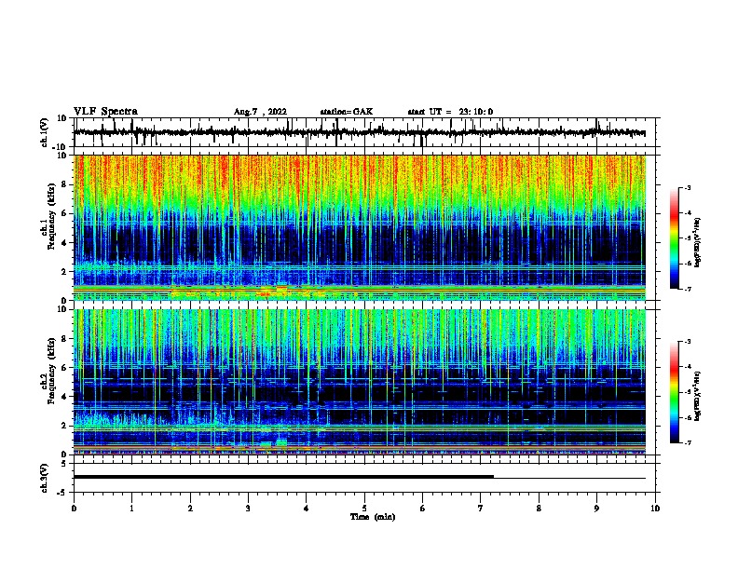Viewport: 738px width, 570px height.
Task: Click the 2 kHz tick on ch.2 spectrogram
Action: (64, 426)
